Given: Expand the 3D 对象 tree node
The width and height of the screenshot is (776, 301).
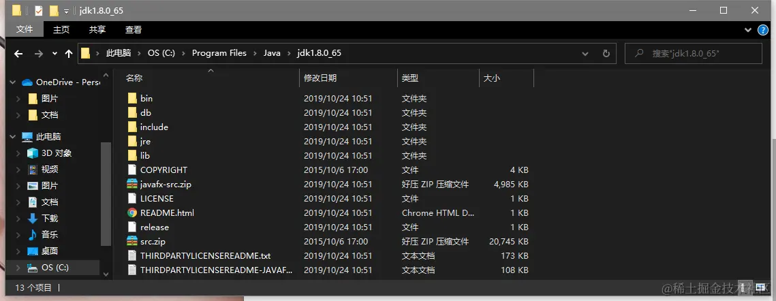Looking at the screenshot, I should [x=18, y=153].
